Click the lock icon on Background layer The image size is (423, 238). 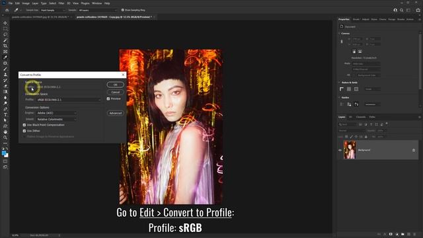tap(414, 150)
